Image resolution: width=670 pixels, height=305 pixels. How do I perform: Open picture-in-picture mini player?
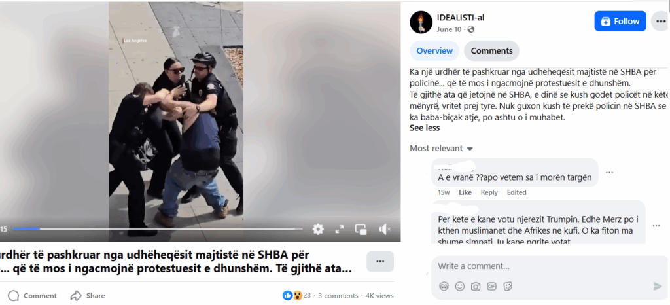click(361, 229)
